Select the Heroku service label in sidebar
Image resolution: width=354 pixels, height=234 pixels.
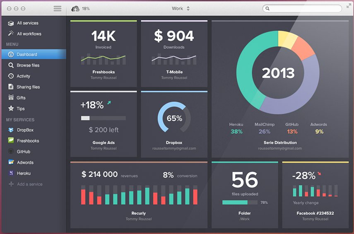click(x=24, y=174)
